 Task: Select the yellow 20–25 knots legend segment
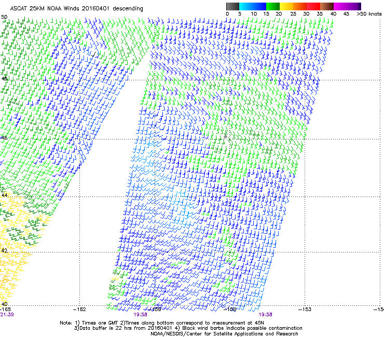point(286,6)
